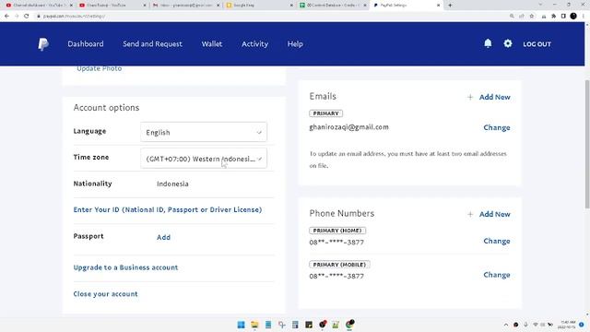Change the primary home phone number
Viewport: 590px width, 332px height.
497,241
